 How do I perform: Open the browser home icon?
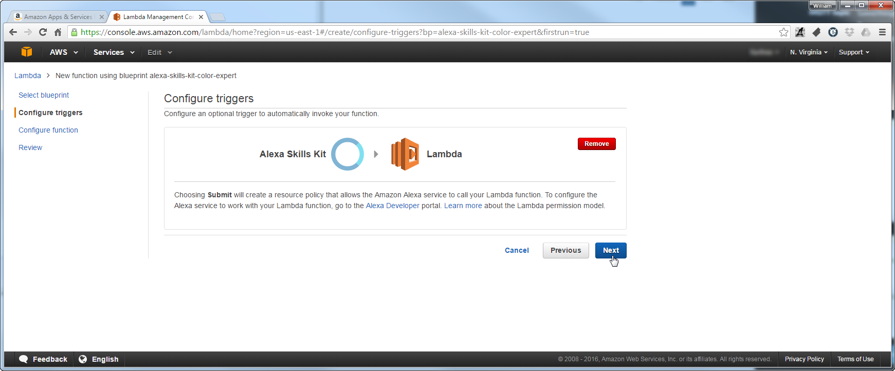58,32
